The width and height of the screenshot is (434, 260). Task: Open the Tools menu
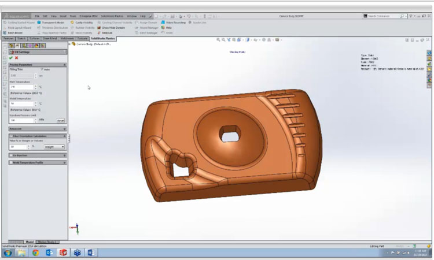(x=72, y=16)
